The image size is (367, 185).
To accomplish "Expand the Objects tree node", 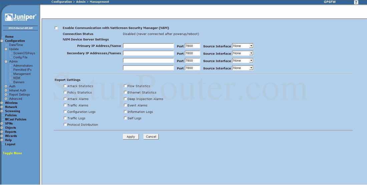I will (2, 128).
